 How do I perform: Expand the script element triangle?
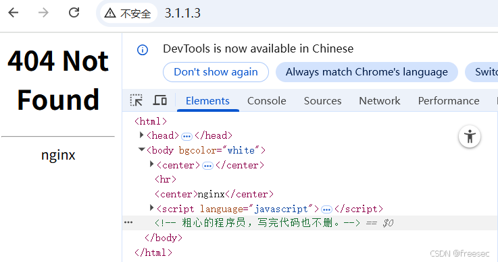[x=152, y=208]
